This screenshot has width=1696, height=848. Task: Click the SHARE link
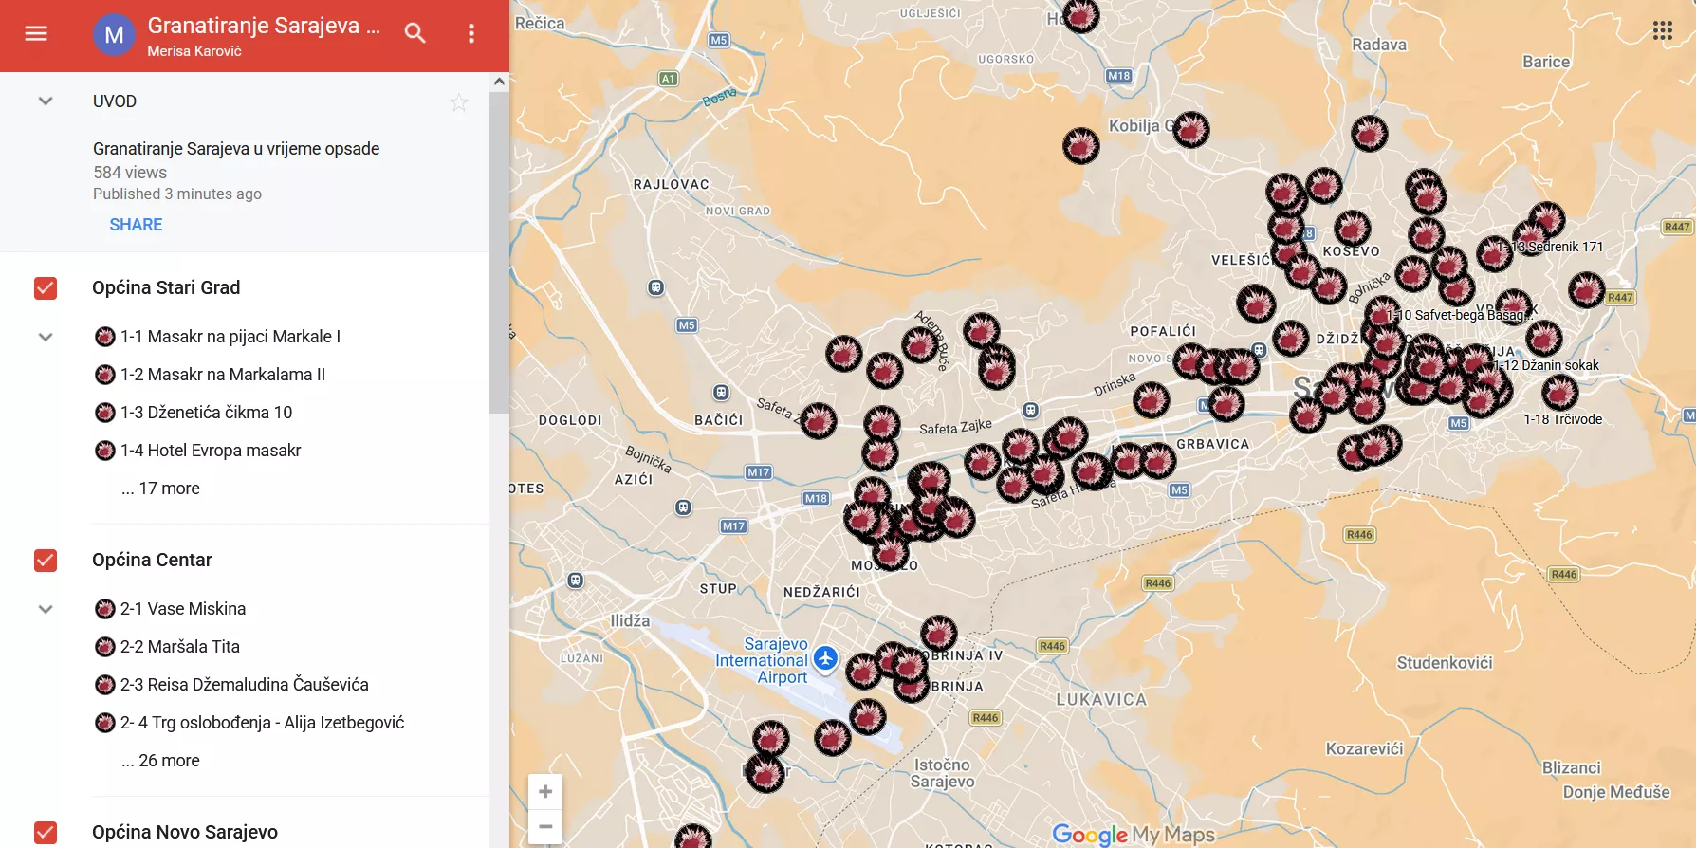(x=136, y=225)
